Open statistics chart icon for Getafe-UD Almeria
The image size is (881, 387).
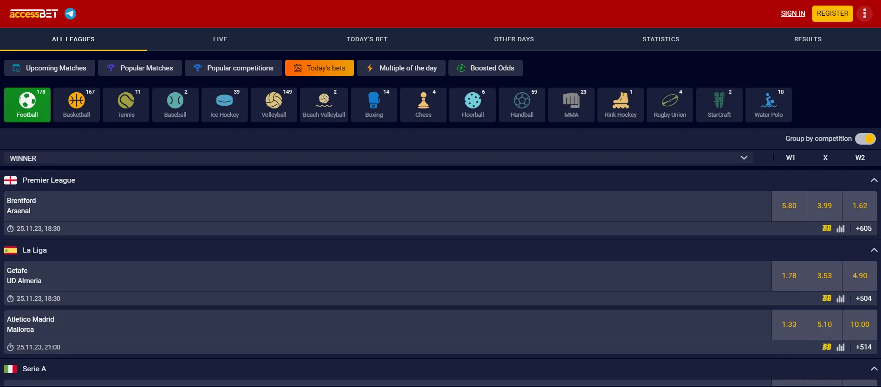pos(841,298)
